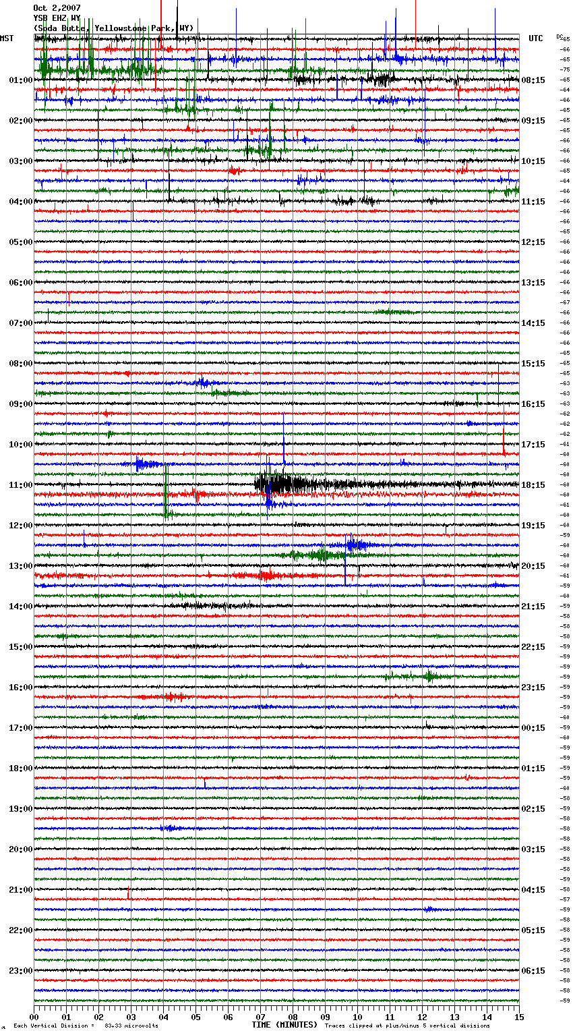Click the 09:15 UTC time label

533,121
